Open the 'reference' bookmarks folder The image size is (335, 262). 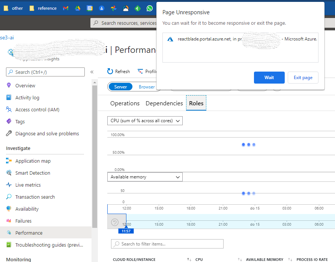[43, 8]
